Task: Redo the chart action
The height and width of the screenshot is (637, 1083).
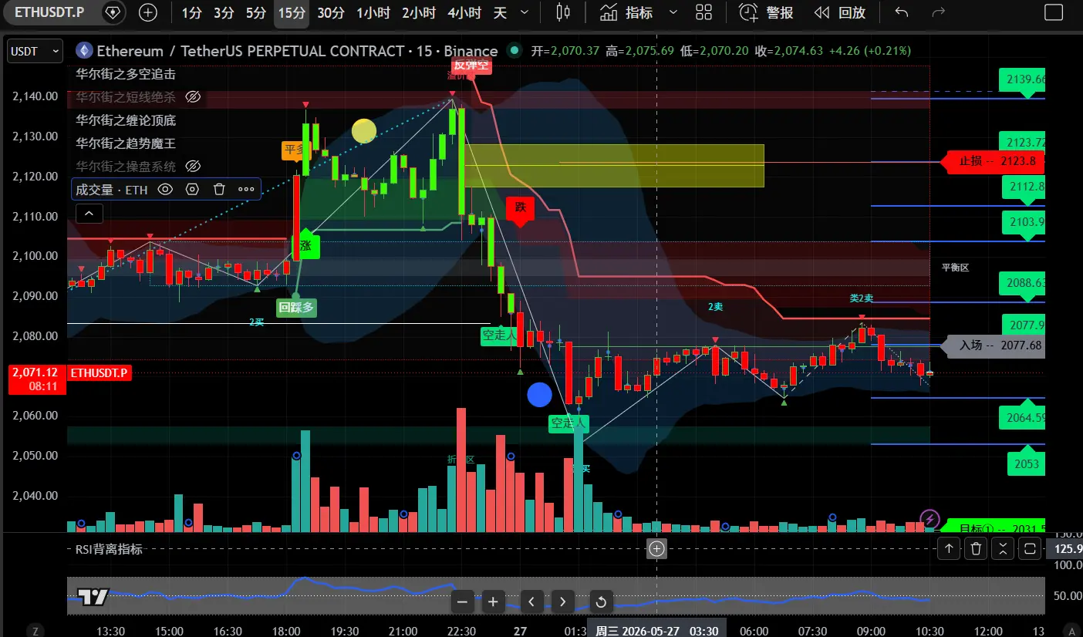Action: tap(939, 12)
